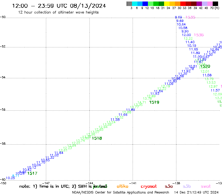Click wave height value 10.25
The width and height of the screenshot is (222, 195).
(10, 178)
